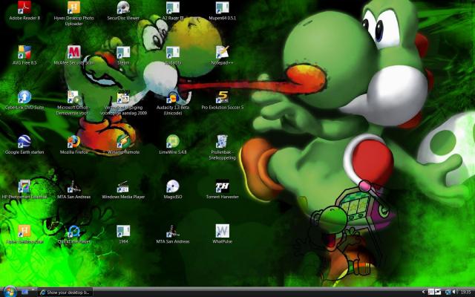Select the lowercase 'audacity' shortcut icon
This screenshot has height=297, width=475.
click(x=173, y=52)
